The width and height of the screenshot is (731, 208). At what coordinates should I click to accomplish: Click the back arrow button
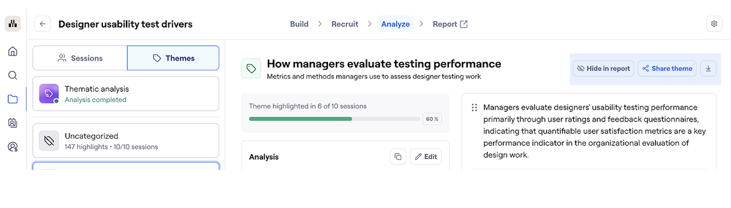[42, 24]
